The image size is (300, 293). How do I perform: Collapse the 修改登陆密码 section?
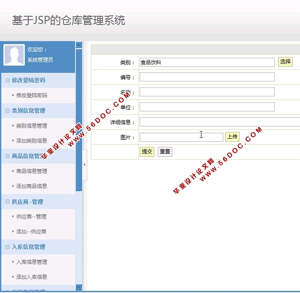click(7, 80)
